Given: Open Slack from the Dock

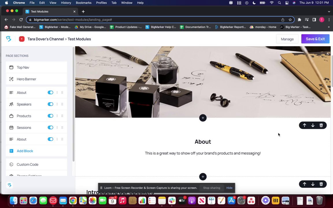Looking at the screenshot, I should tap(172, 200).
